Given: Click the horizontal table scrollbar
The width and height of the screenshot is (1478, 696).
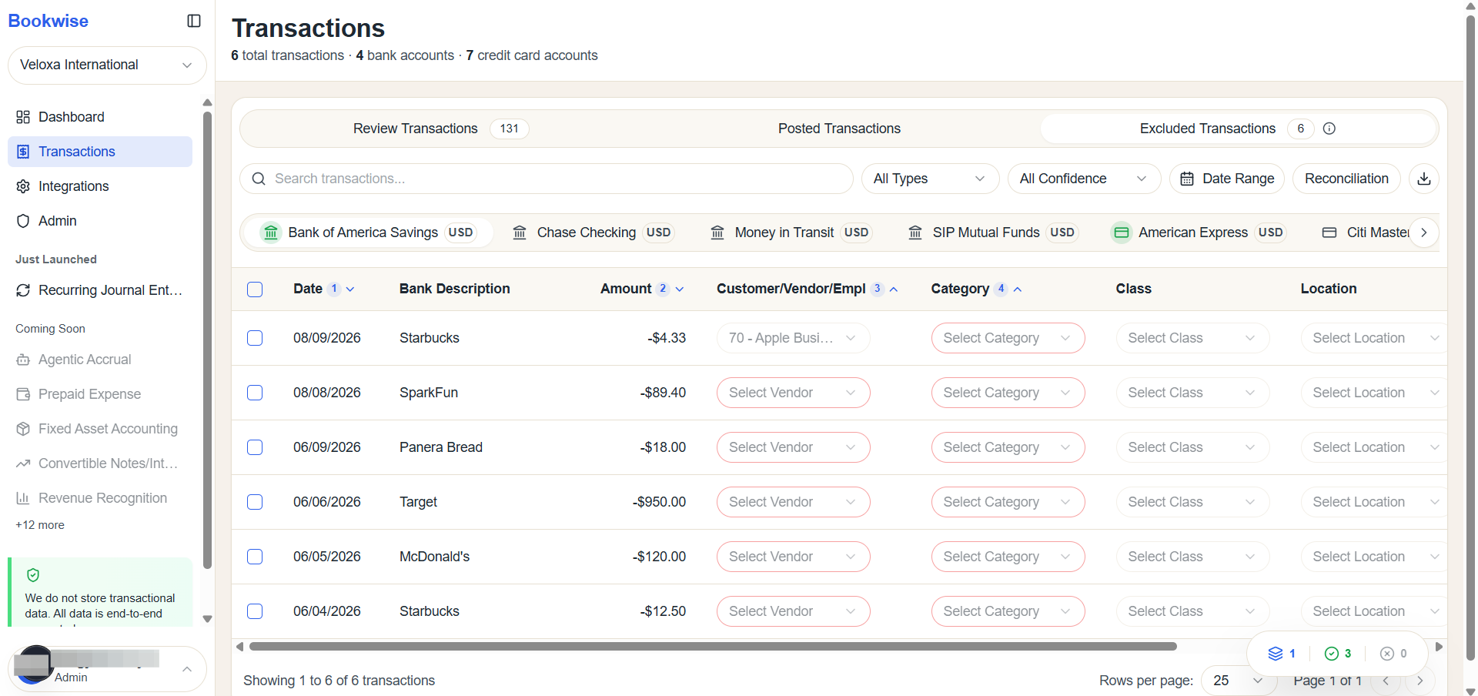Looking at the screenshot, I should click(x=713, y=647).
